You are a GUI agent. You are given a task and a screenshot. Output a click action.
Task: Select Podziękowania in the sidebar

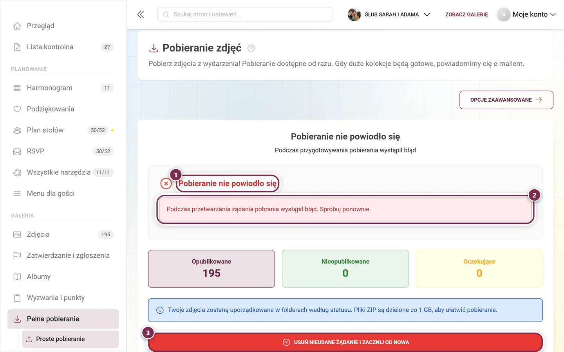[63, 109]
